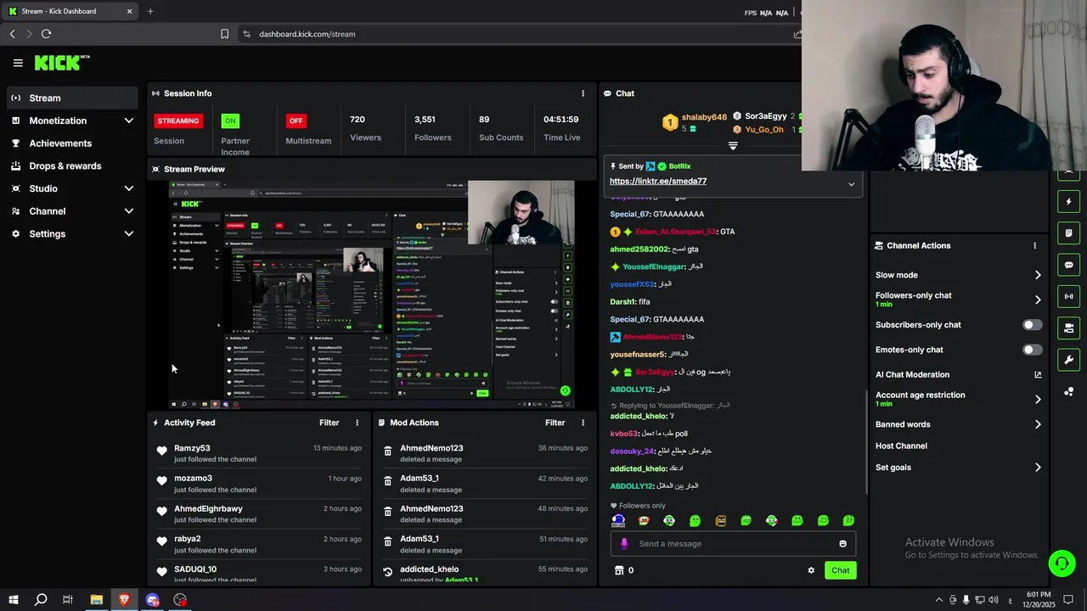Open the Mod Actions Filter
1087x611 pixels.
(x=555, y=423)
